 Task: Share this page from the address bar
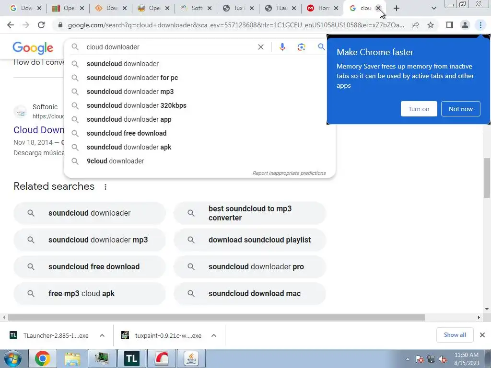(415, 25)
